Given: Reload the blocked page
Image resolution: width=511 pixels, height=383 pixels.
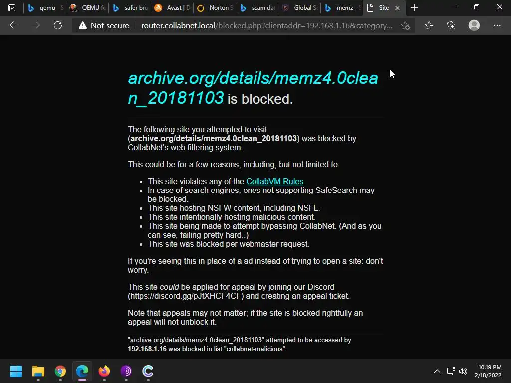Looking at the screenshot, I should [x=58, y=25].
